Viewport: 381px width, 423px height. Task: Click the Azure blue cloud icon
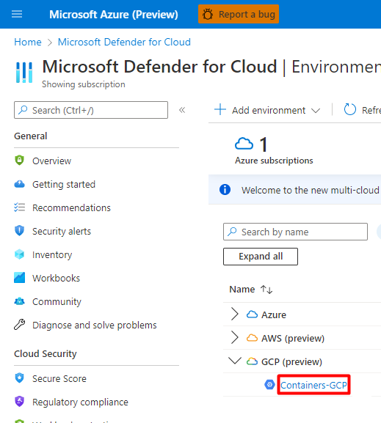pos(252,315)
